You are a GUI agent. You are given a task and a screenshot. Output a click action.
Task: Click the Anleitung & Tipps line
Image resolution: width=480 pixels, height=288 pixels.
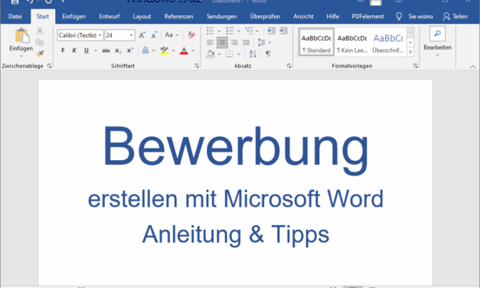pyautogui.click(x=236, y=234)
